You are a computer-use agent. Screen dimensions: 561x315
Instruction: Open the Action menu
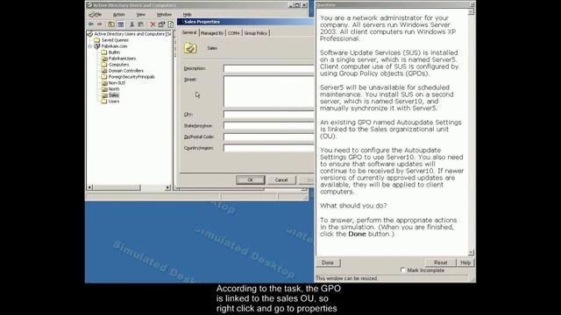(x=119, y=15)
